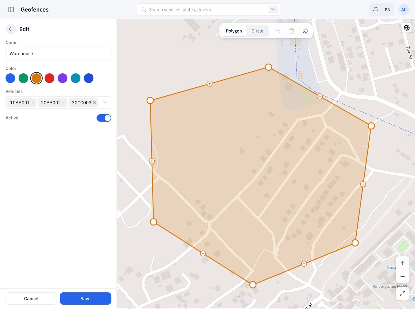The width and height of the screenshot is (415, 309).
Task: Focus the search vehicles, plates, drivers box
Action: 209,10
